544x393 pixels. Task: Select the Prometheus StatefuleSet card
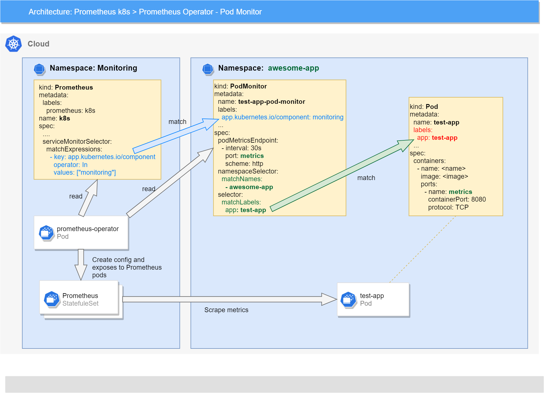click(x=79, y=297)
